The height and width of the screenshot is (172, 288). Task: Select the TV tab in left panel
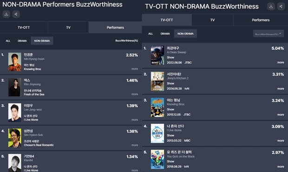[x=68, y=27]
